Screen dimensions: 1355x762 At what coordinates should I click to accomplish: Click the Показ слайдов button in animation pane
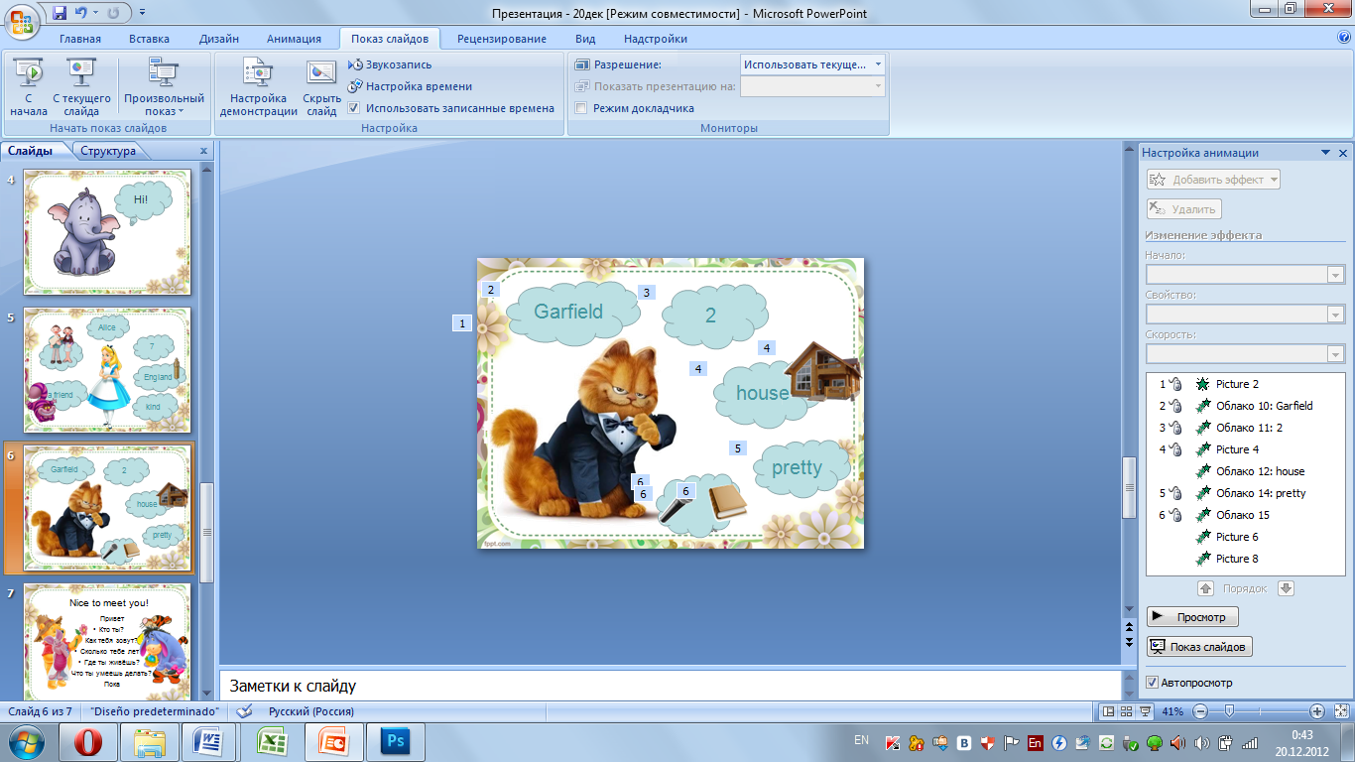pos(1199,647)
